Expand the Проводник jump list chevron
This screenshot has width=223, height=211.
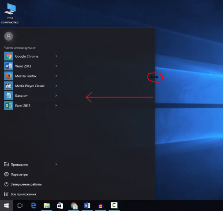[56, 164]
